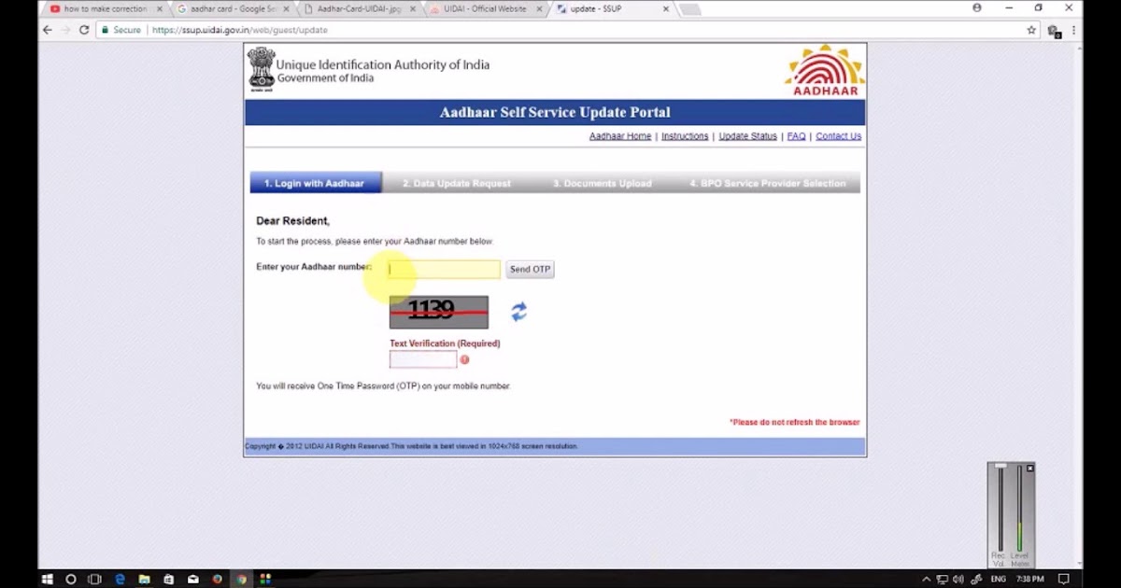
Task: Click the volume speaker tray icon
Action: point(958,579)
